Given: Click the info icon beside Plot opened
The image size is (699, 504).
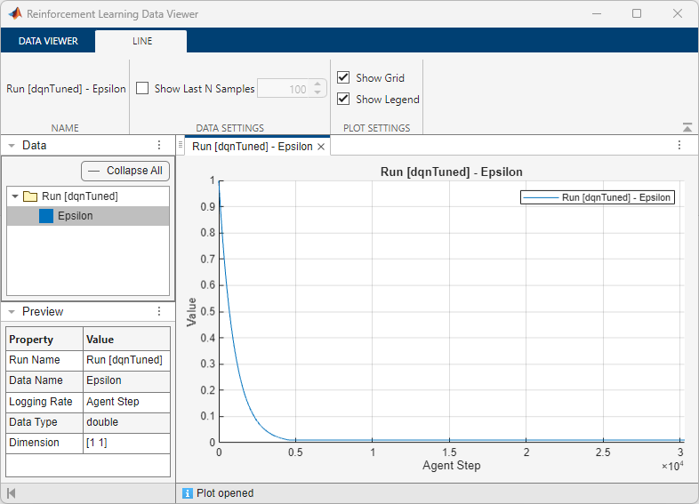Looking at the screenshot, I should pyautogui.click(x=188, y=493).
